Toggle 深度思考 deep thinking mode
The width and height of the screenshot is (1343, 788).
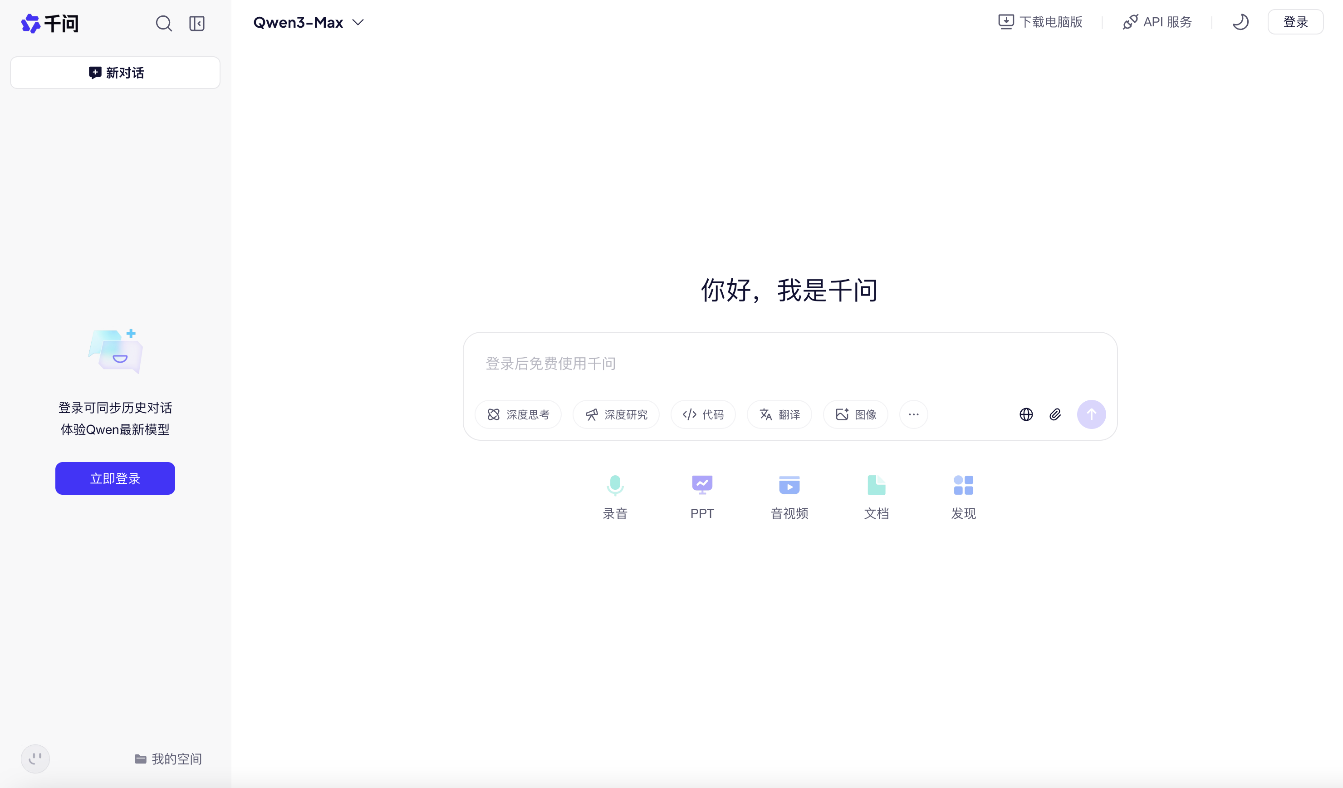518,414
